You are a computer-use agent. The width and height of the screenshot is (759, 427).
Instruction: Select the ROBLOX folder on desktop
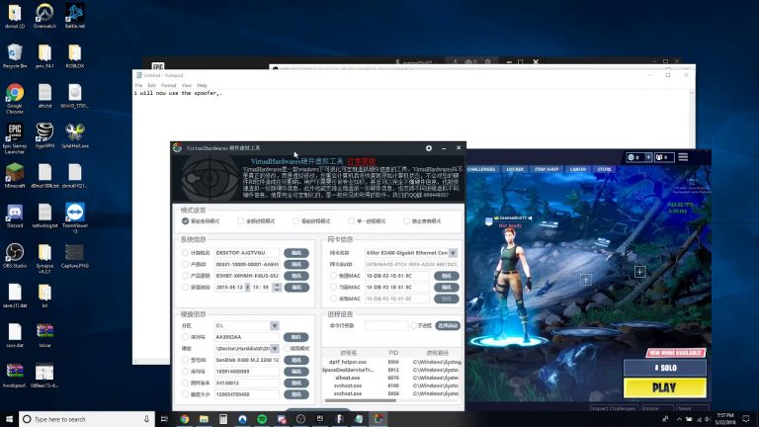pos(74,55)
